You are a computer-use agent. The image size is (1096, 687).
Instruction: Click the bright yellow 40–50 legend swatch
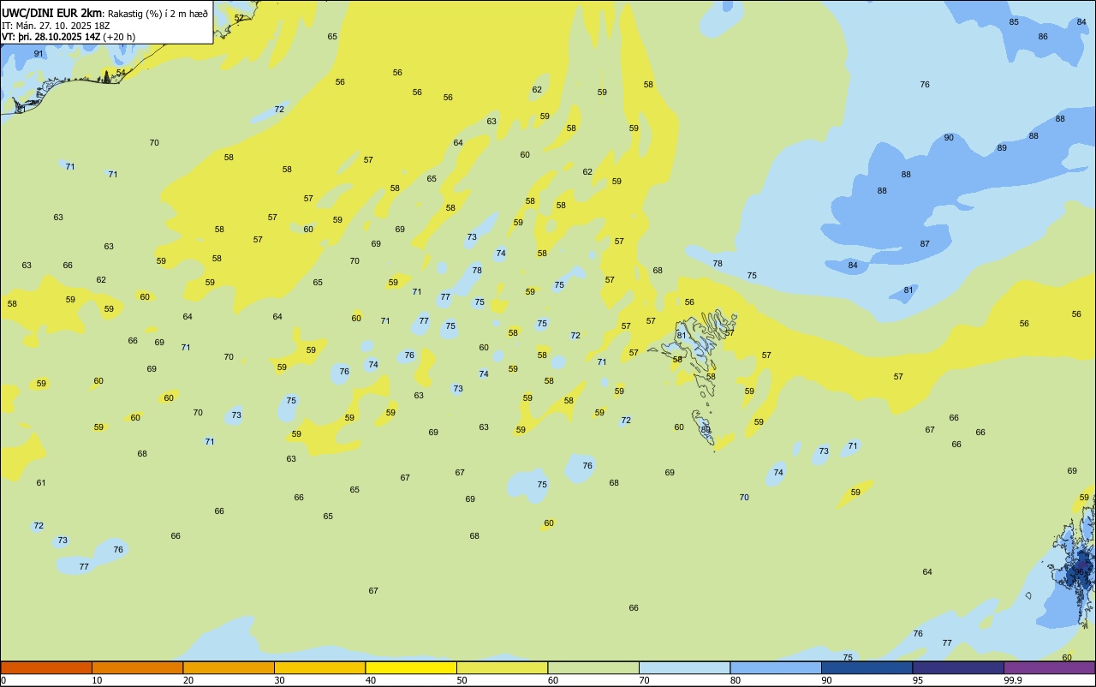(411, 667)
